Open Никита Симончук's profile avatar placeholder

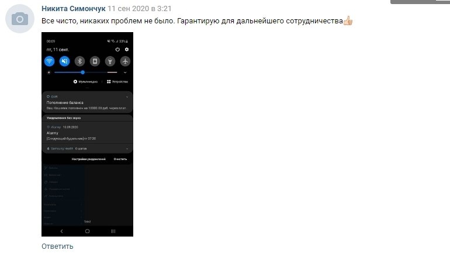coord(20,19)
